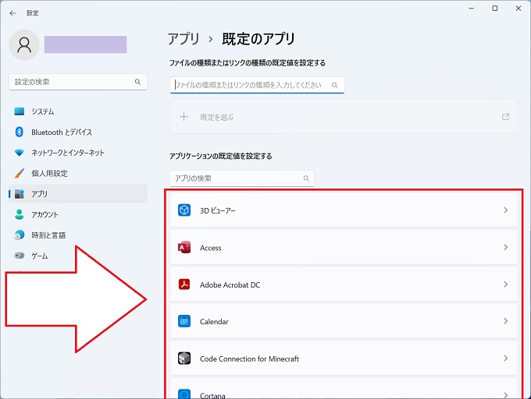This screenshot has height=399, width=531.
Task: Click the ゲーム controller icon
Action: click(20, 256)
